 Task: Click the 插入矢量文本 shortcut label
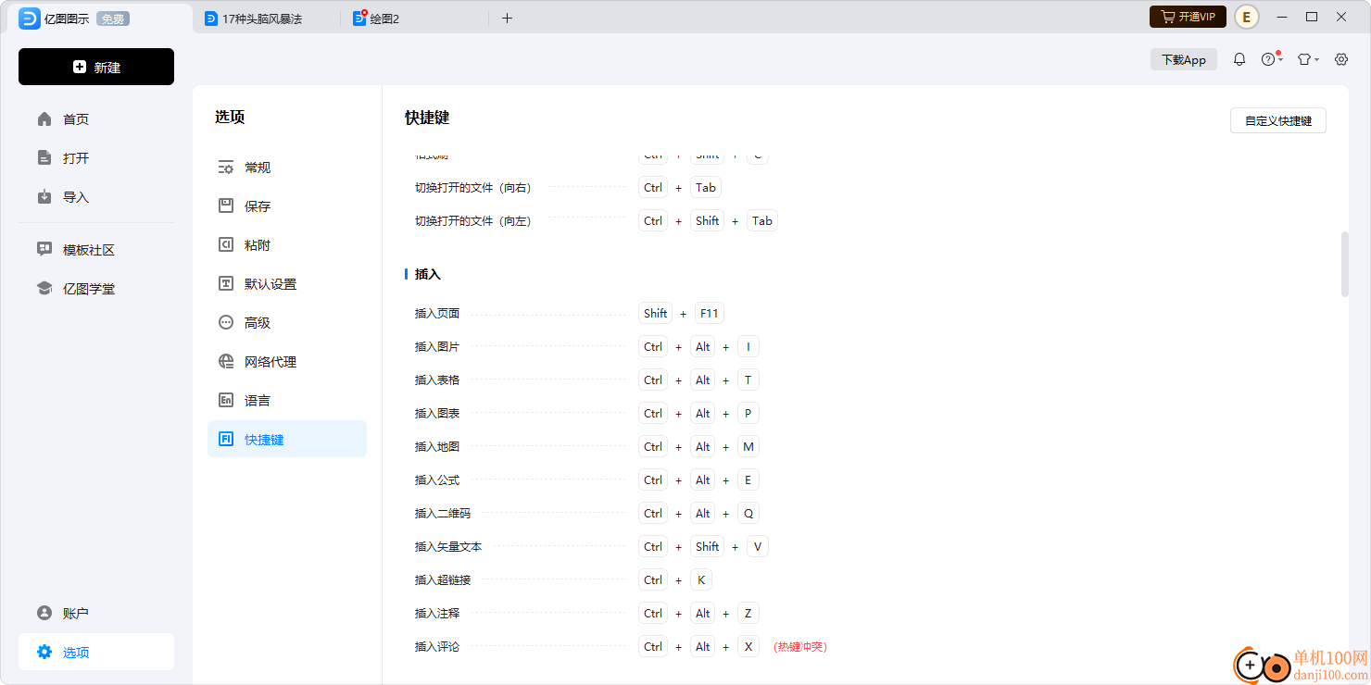point(448,547)
